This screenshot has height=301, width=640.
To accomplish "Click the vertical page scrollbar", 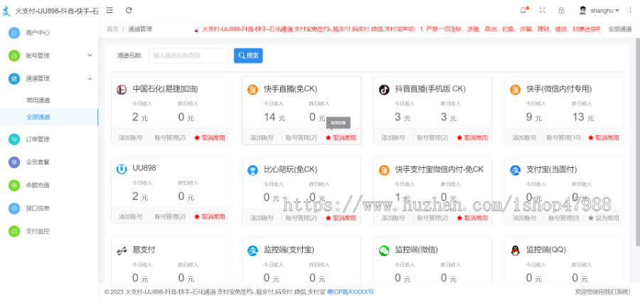I will coord(638,143).
